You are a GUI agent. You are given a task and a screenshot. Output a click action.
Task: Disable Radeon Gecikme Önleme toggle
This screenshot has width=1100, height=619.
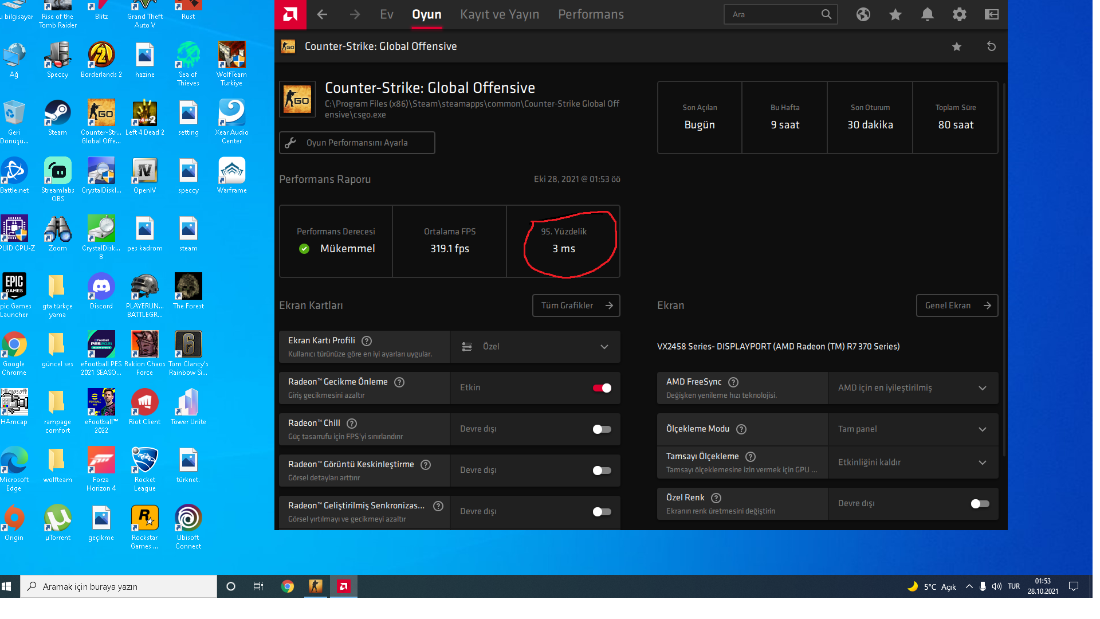tap(602, 388)
